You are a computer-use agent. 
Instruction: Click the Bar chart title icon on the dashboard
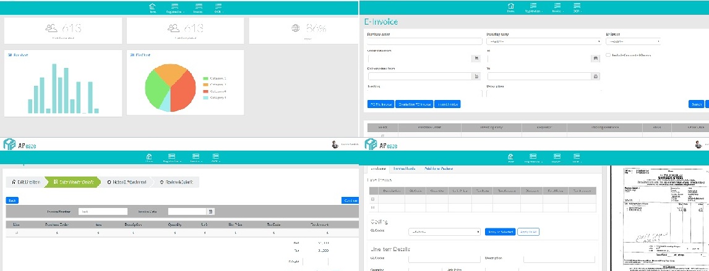[10, 55]
